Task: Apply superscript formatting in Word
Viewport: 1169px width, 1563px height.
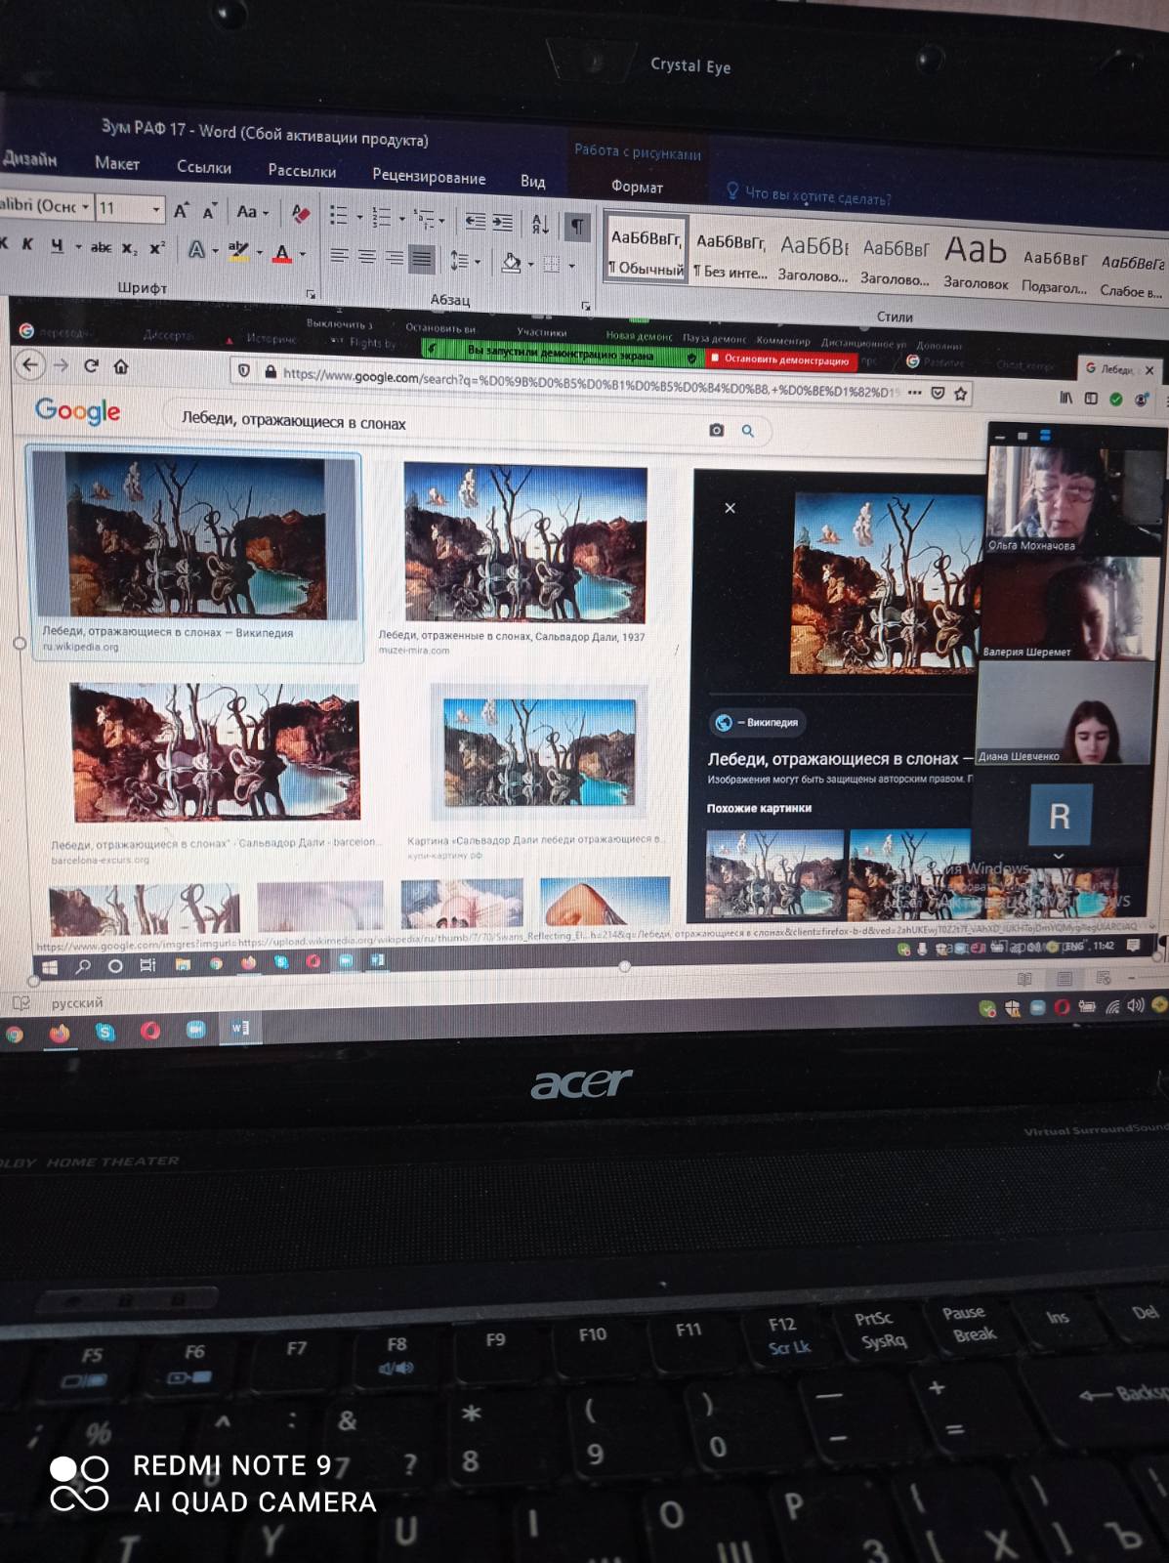Action: point(157,248)
